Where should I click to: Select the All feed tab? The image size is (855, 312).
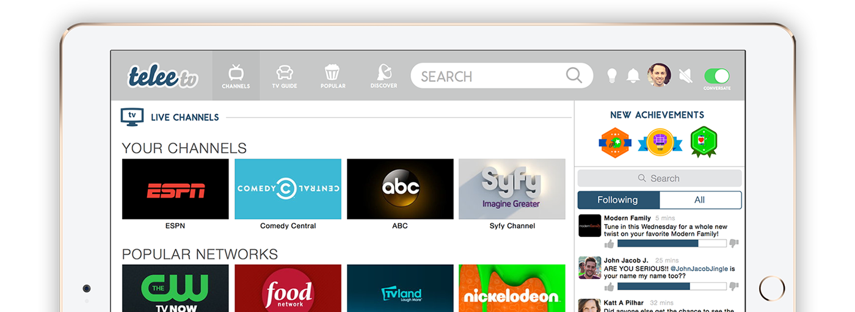pyautogui.click(x=700, y=200)
